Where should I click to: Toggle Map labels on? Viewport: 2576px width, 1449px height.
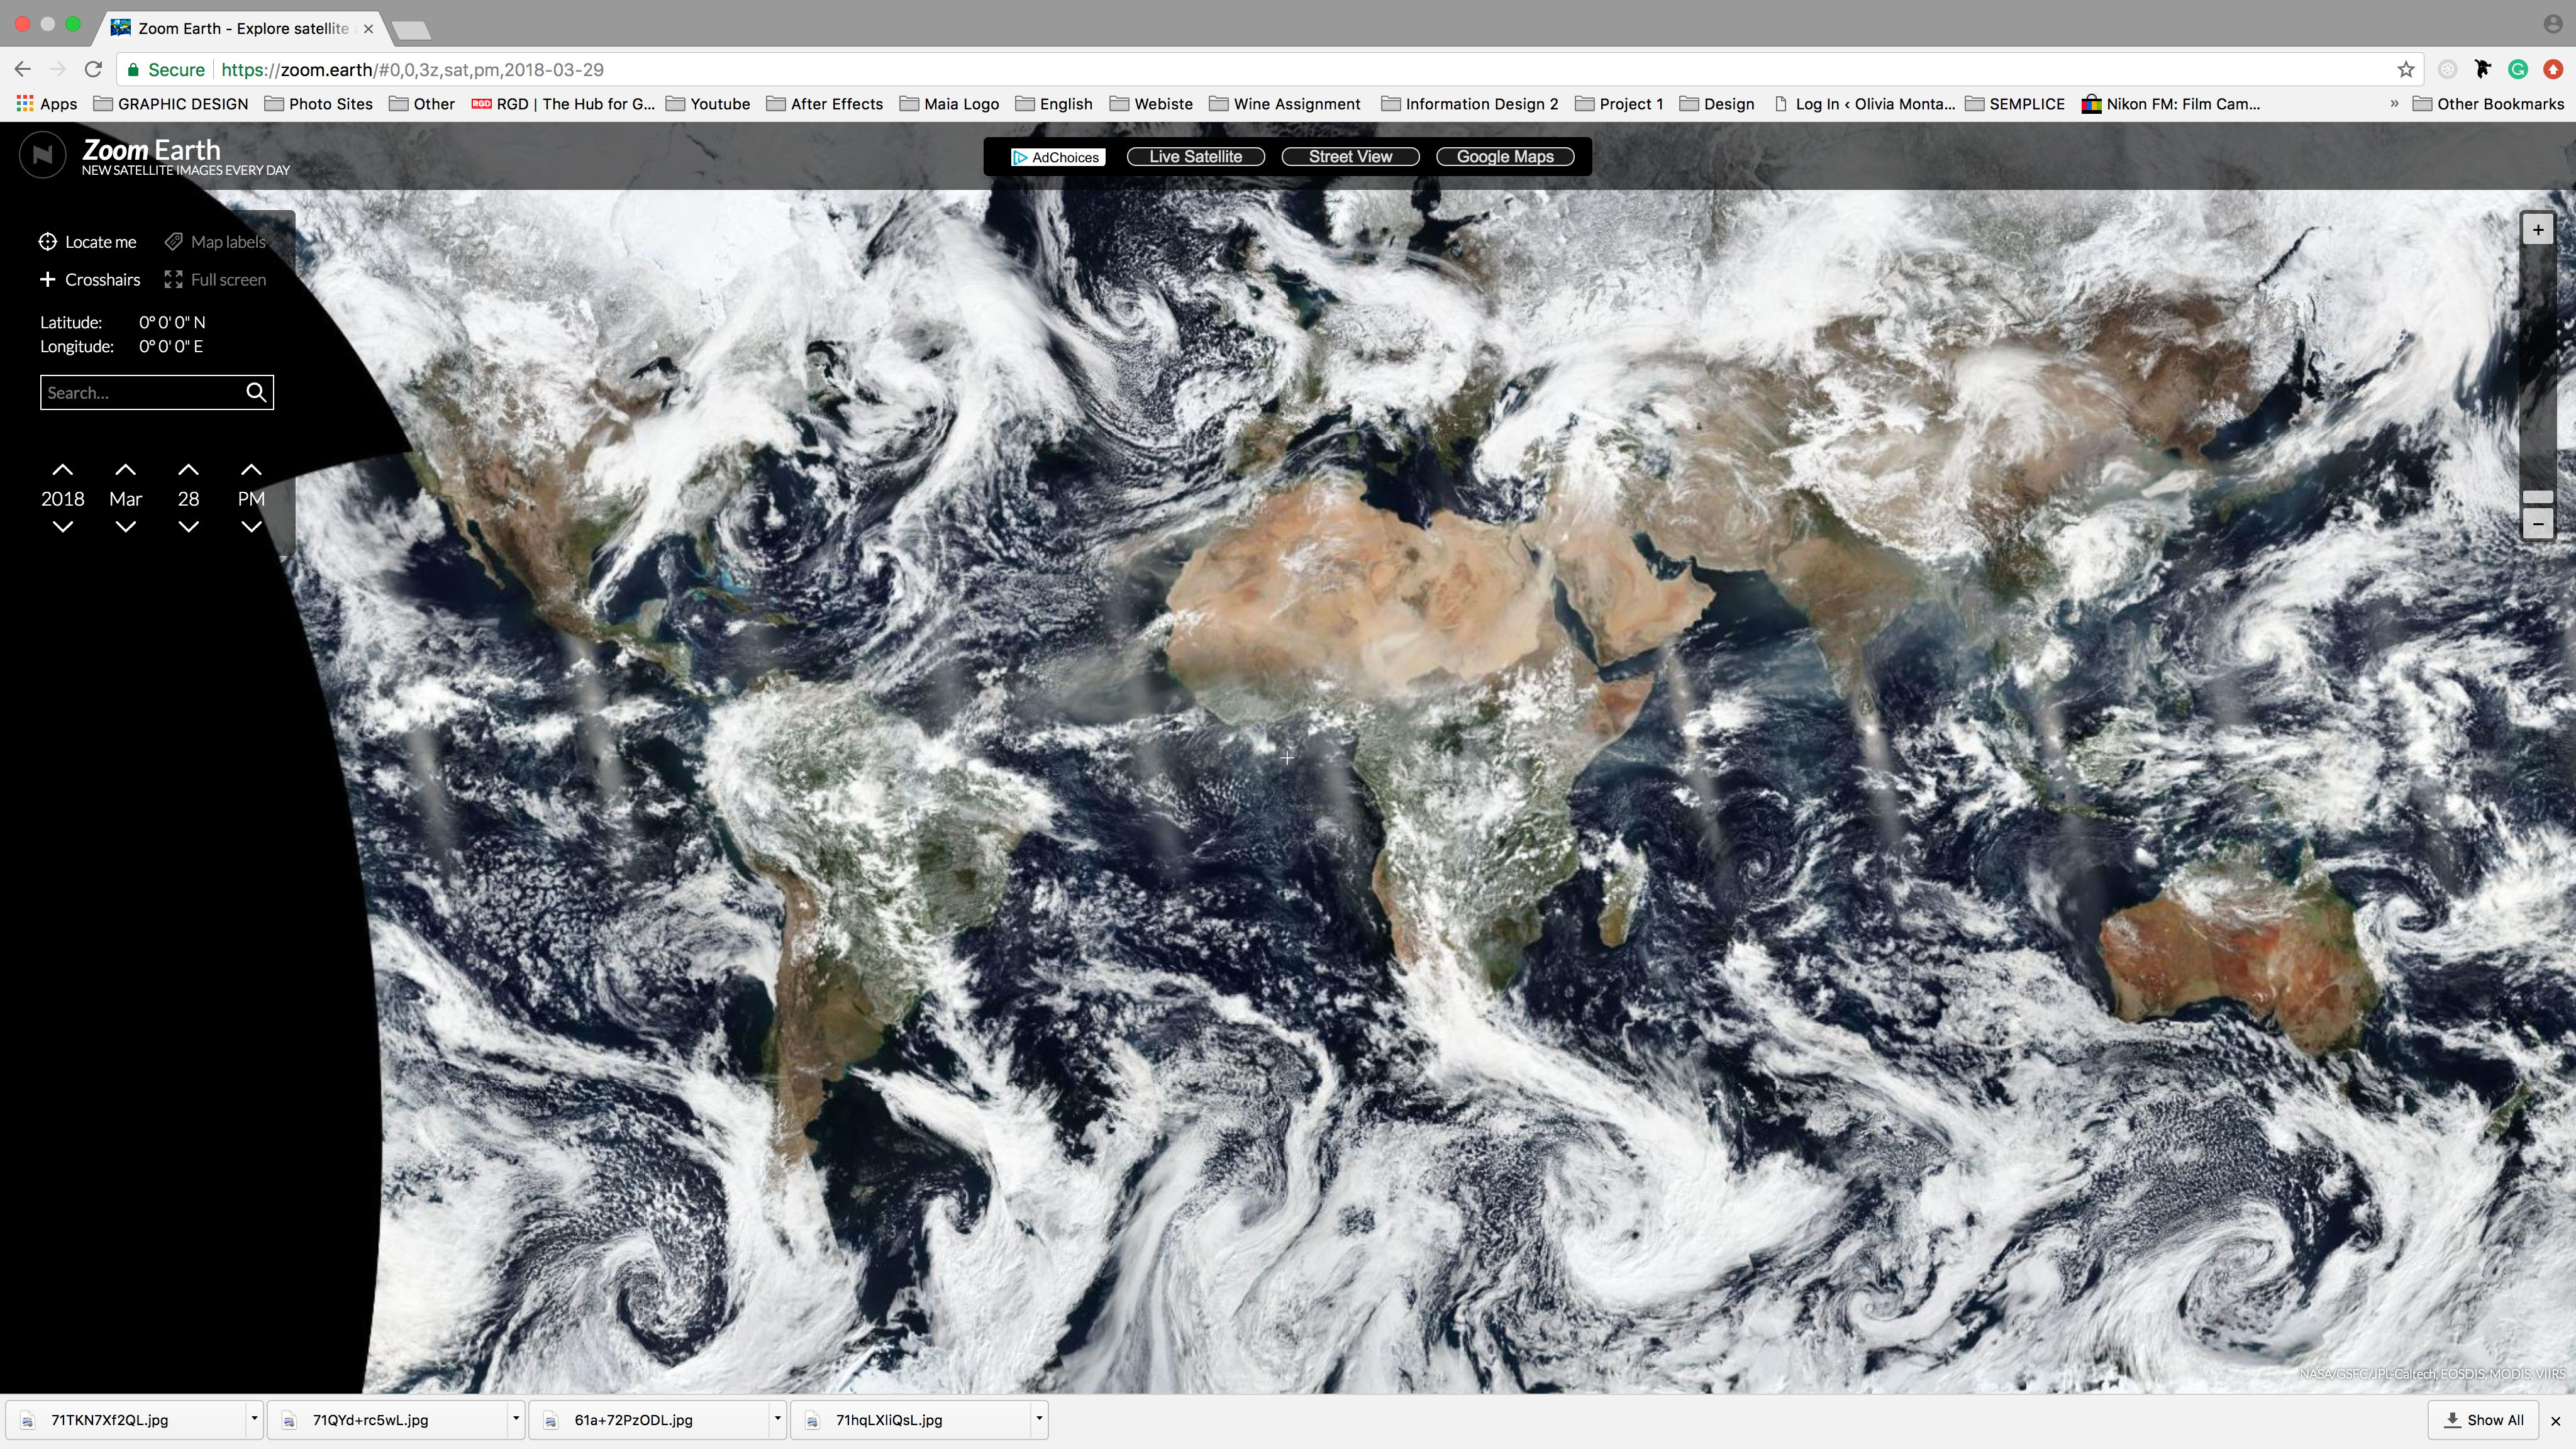tap(215, 242)
